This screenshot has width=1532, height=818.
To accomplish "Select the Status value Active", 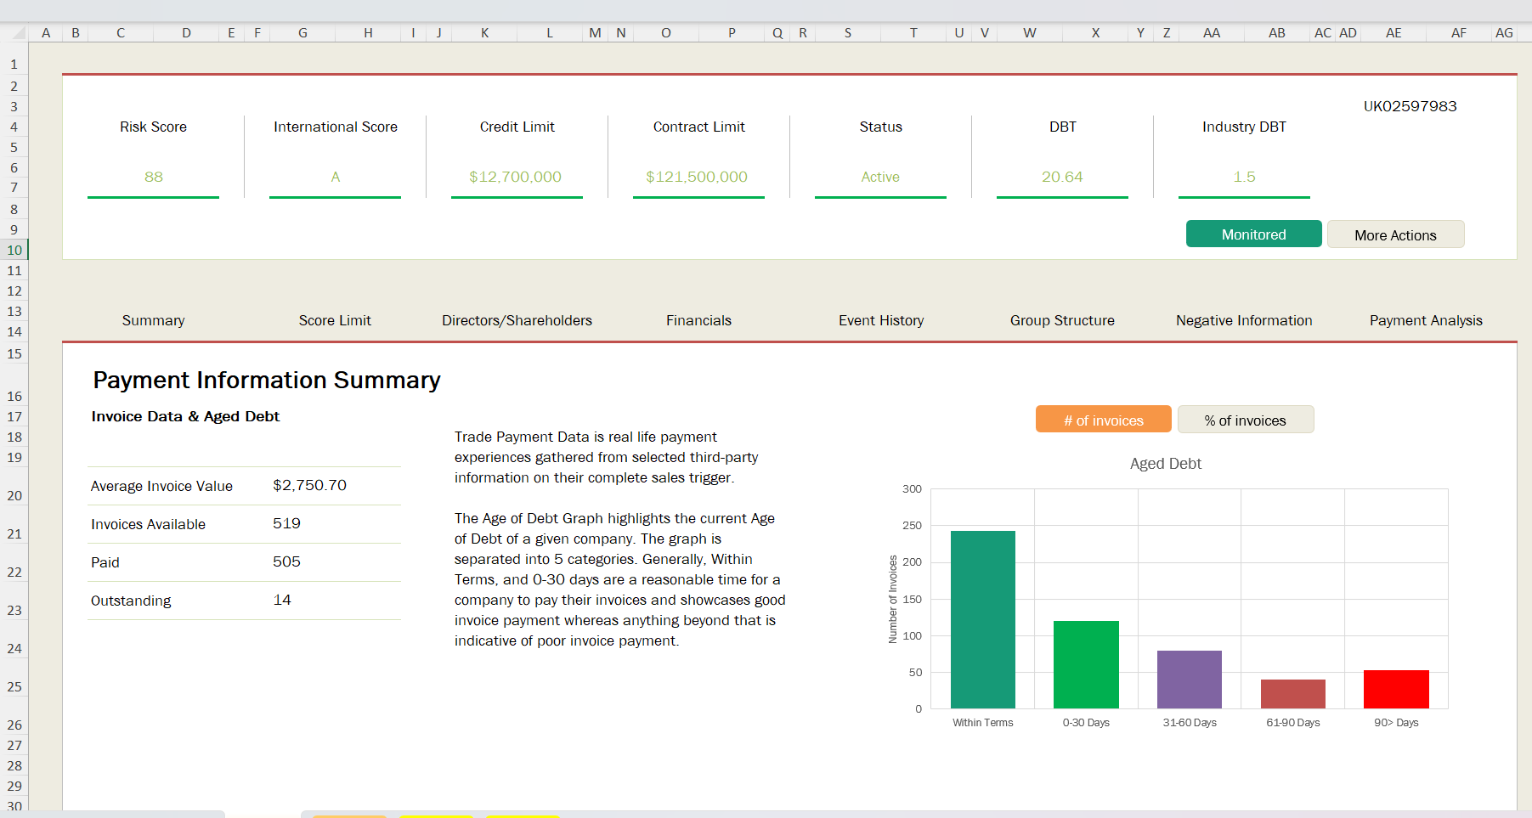I will point(880,177).
